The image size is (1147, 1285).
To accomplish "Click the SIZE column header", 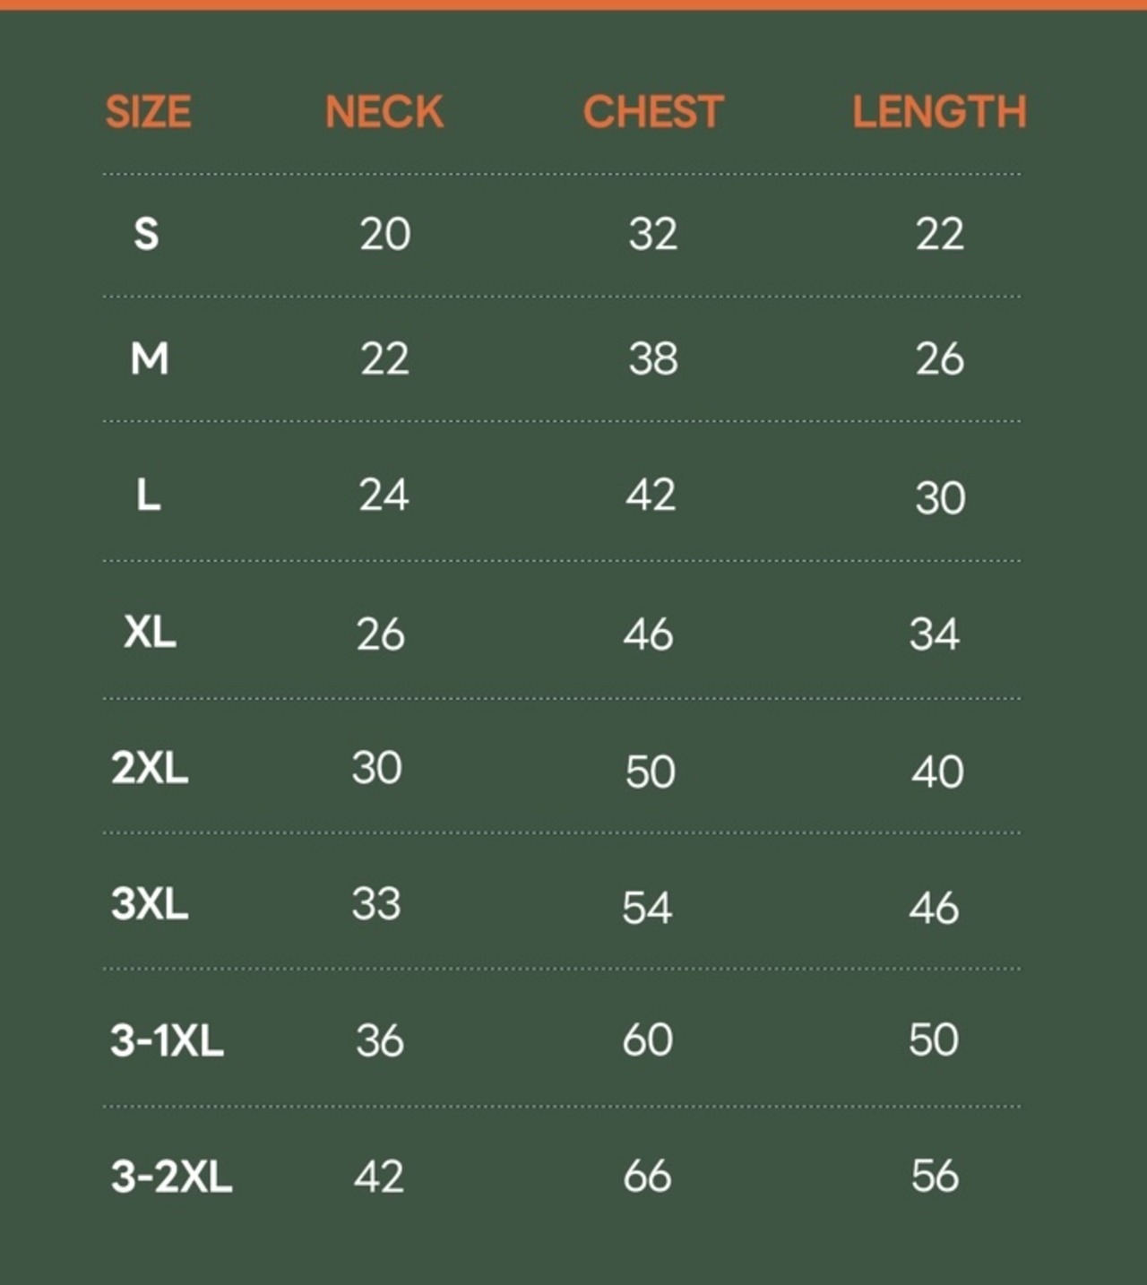I will 148,112.
